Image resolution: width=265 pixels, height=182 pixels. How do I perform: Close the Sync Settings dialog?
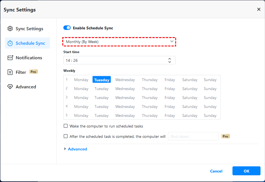[x=259, y=10]
